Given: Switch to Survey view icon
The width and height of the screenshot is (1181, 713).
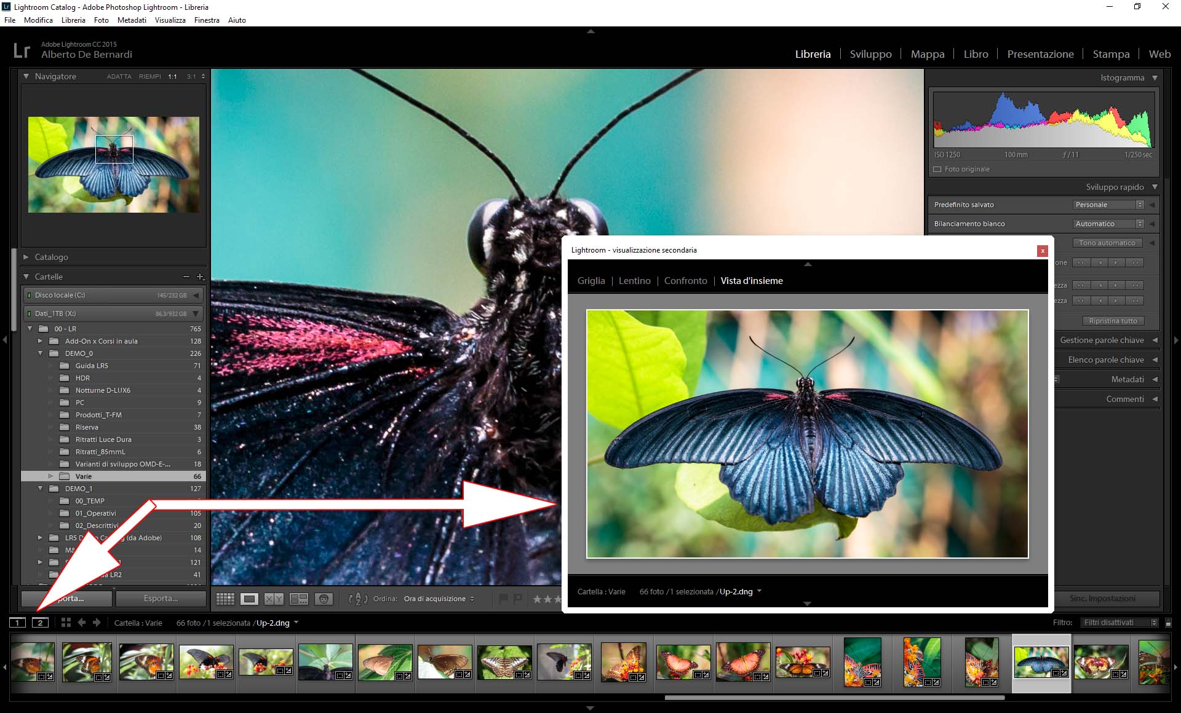Looking at the screenshot, I should (299, 599).
